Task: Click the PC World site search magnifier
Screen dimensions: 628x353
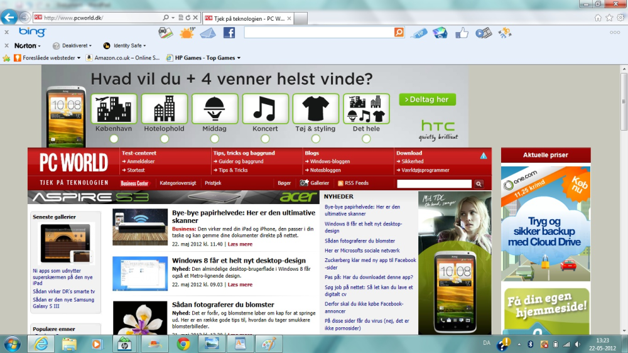Action: 479,184
